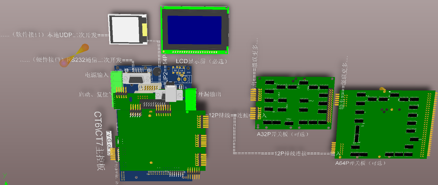Click the '本地UDP二次开发' software interface text
Viewport: 438px width, 185px height.
[72, 35]
